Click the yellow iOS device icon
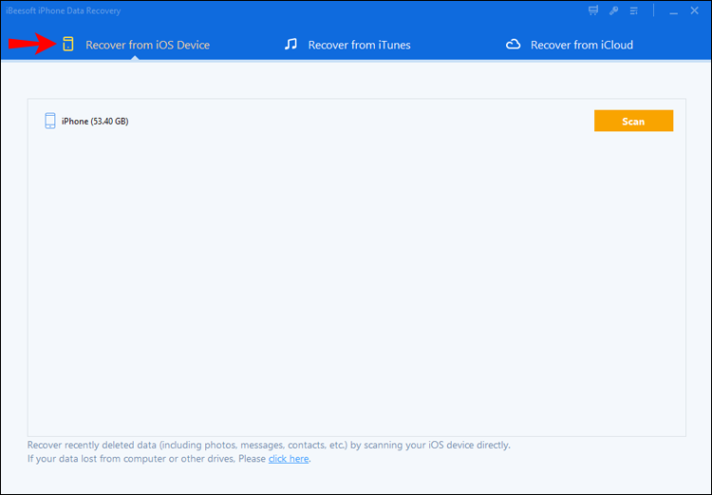Image resolution: width=712 pixels, height=495 pixels. tap(68, 44)
